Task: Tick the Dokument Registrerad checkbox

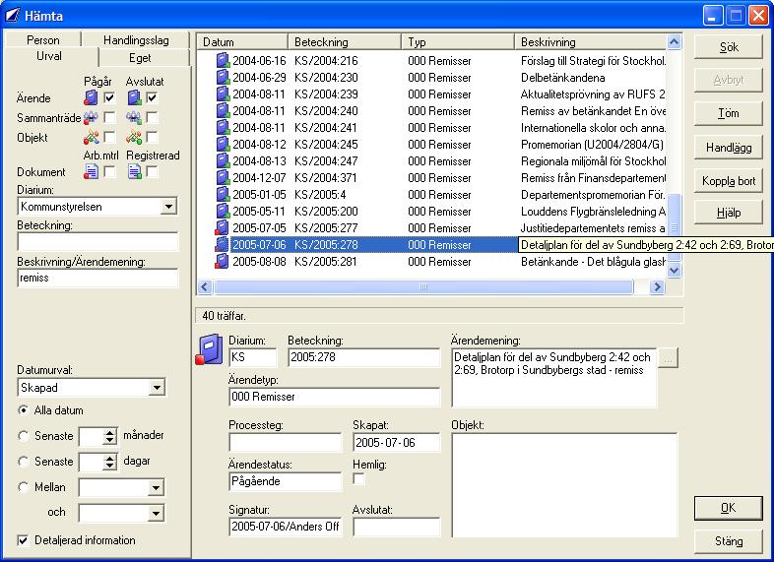Action: click(x=152, y=171)
